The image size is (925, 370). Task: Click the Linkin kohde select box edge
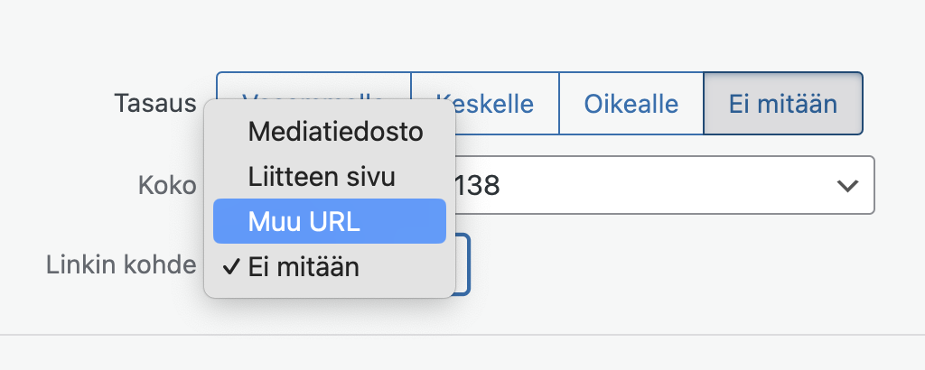click(x=462, y=264)
